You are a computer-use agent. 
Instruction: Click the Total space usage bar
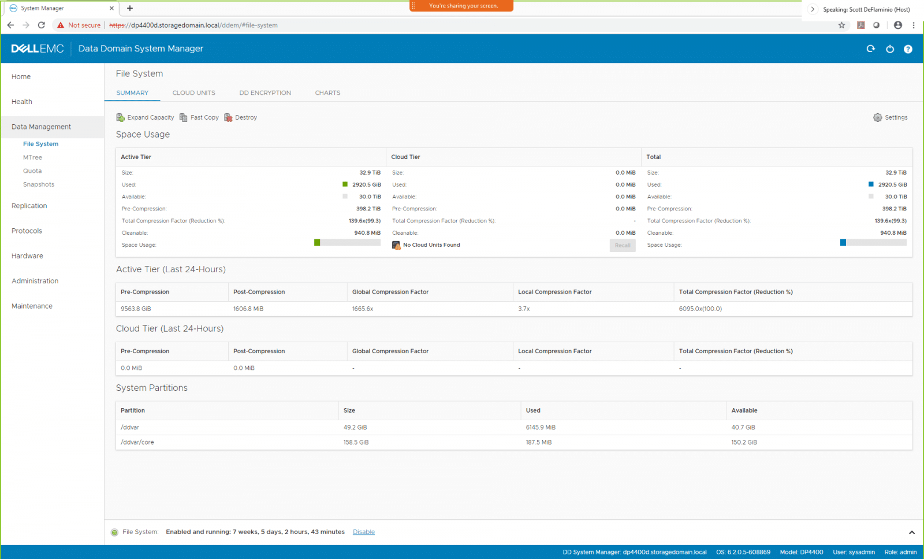click(873, 243)
